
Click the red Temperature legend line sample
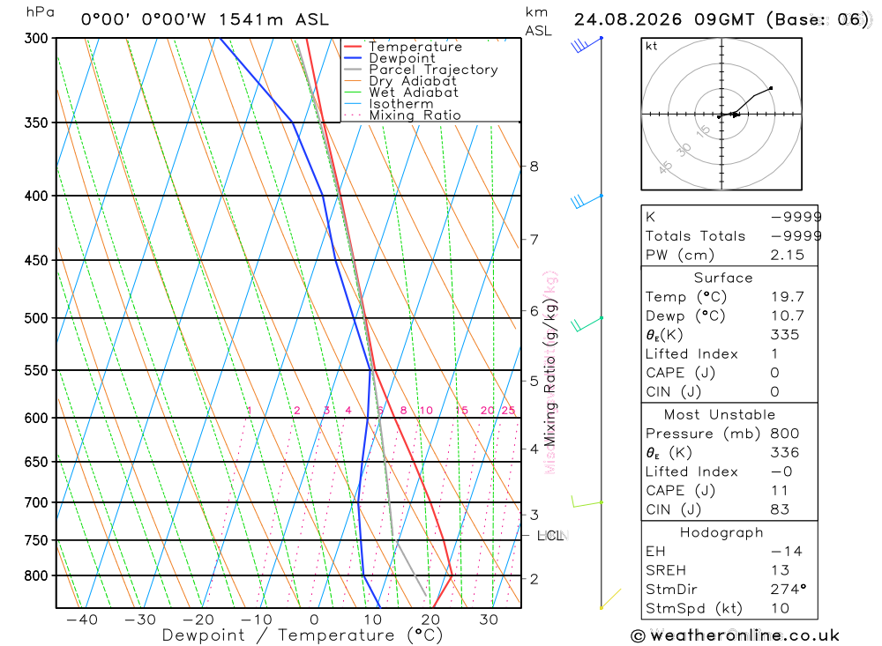click(x=353, y=47)
